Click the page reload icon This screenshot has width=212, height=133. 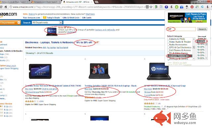point(1,7)
